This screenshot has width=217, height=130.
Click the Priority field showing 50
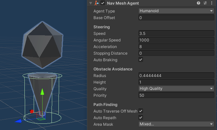point(176,95)
